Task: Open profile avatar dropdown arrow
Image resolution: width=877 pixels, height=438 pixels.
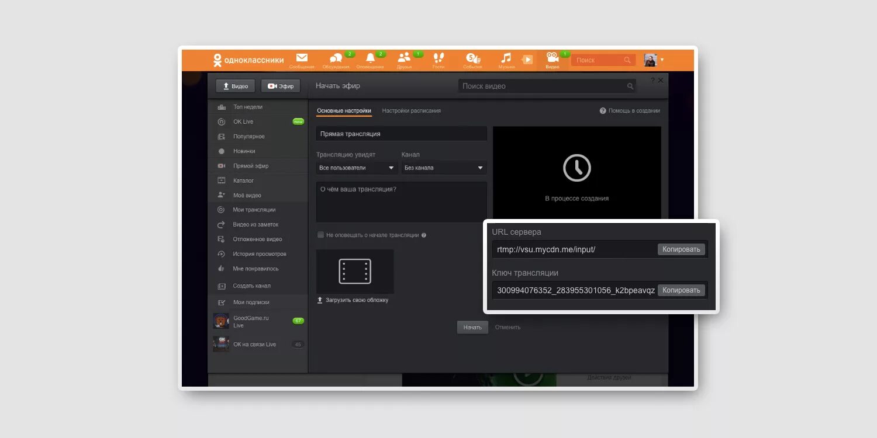Action: 662,60
